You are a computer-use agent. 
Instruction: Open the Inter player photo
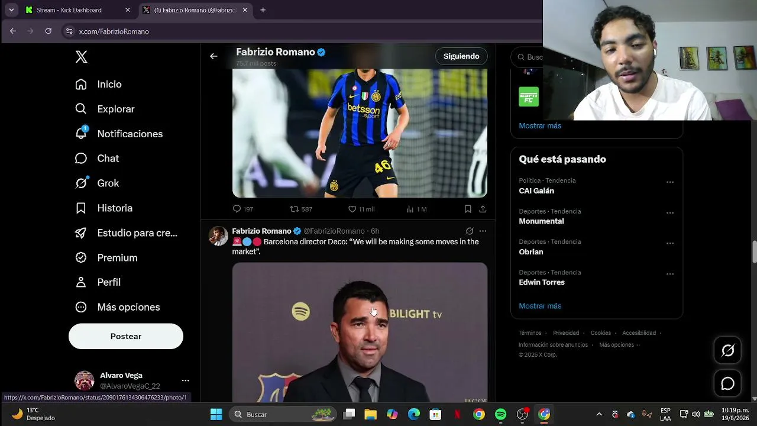pos(360,133)
